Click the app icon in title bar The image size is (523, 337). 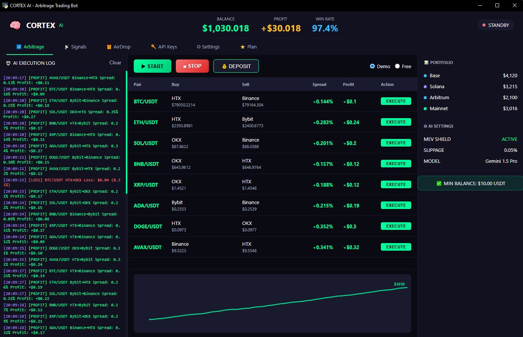click(5, 6)
